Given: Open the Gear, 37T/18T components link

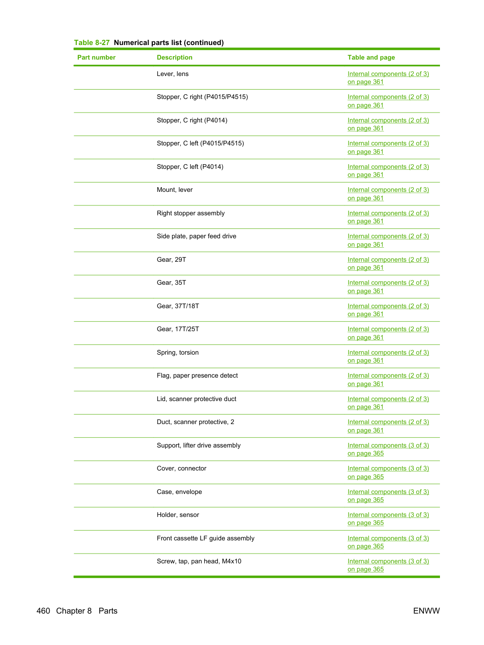Looking at the screenshot, I should coord(388,310).
